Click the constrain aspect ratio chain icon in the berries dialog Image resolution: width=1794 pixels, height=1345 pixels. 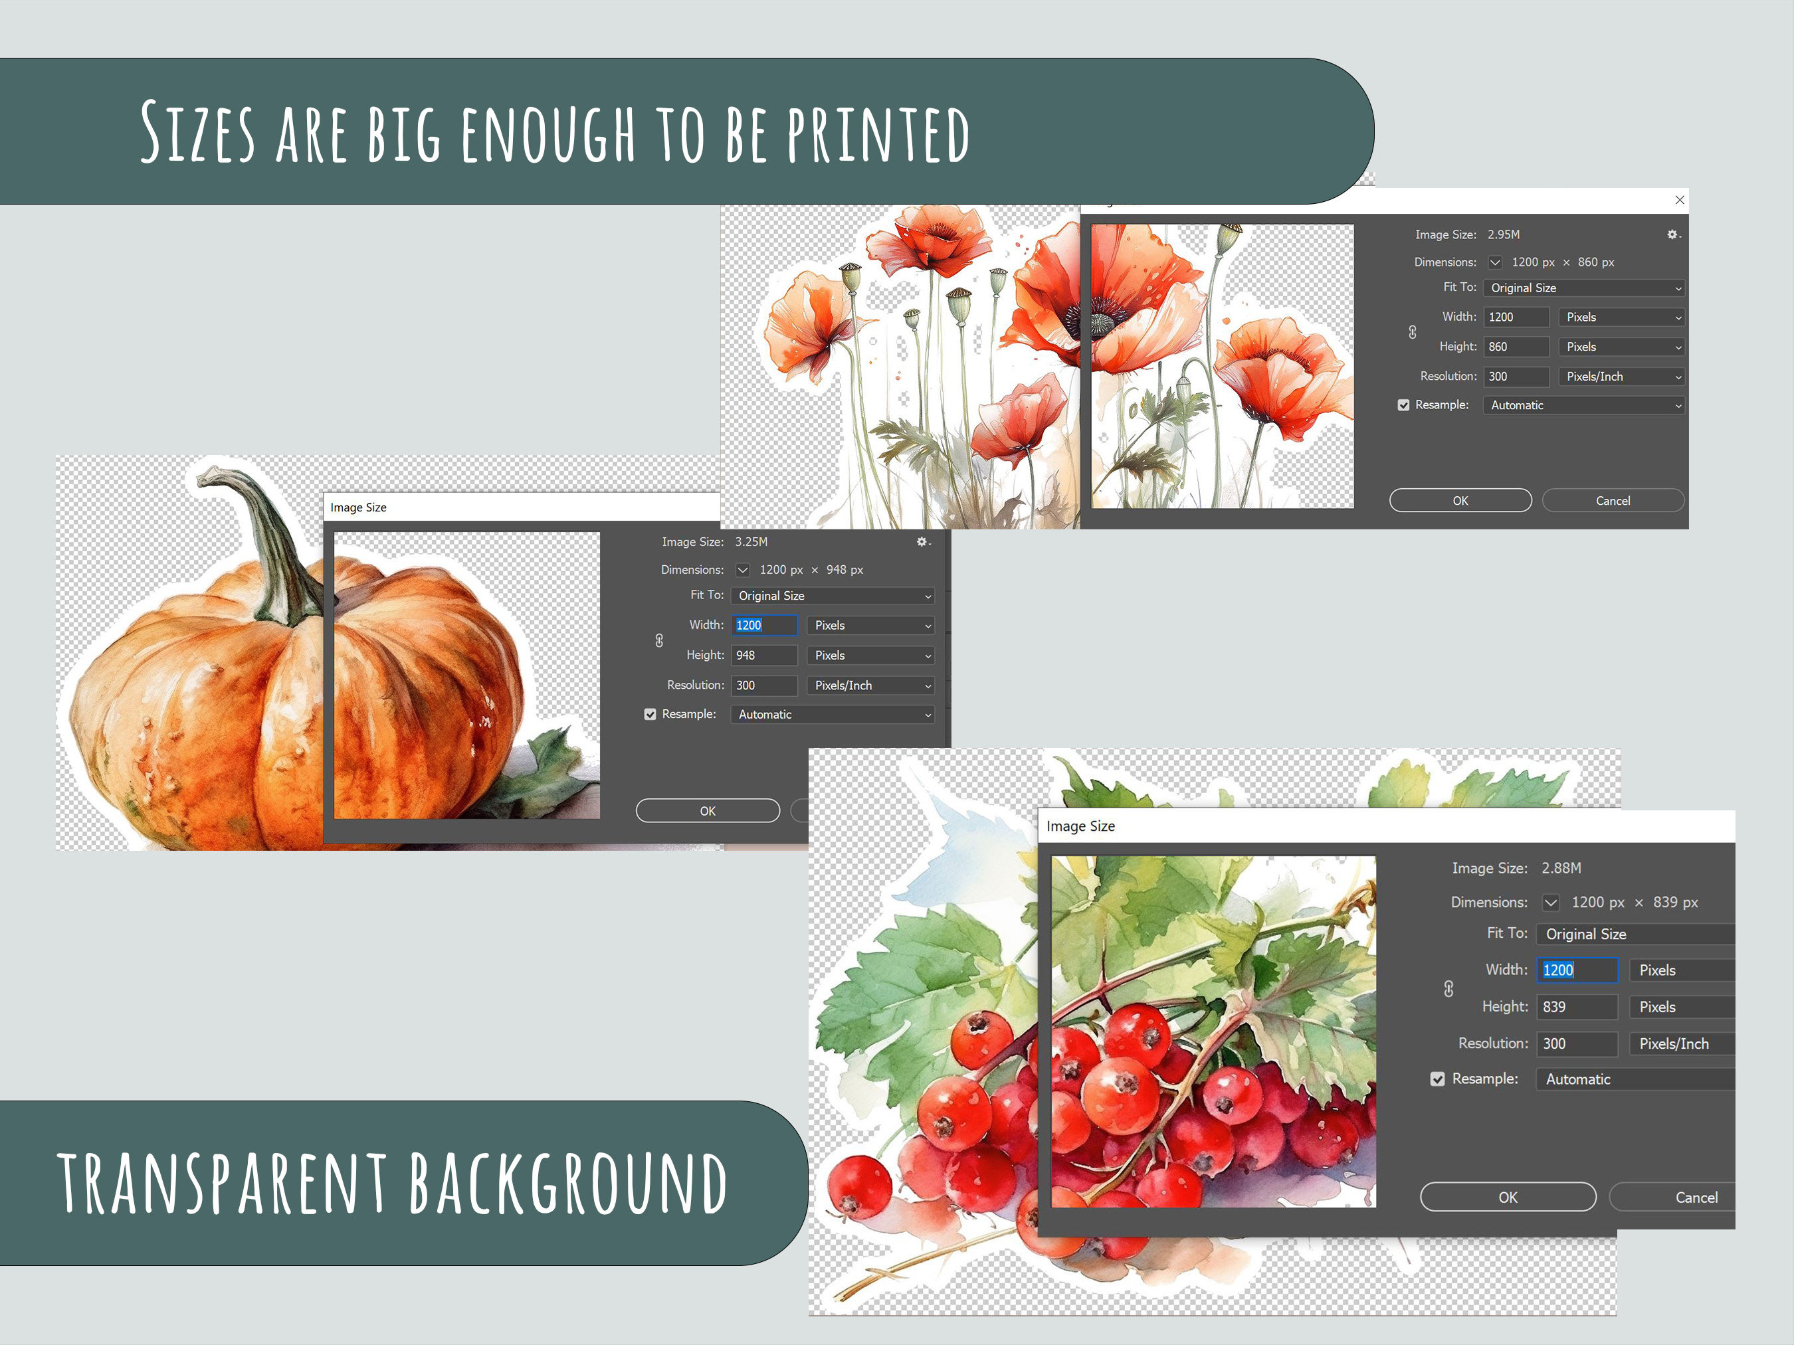pyautogui.click(x=1448, y=988)
